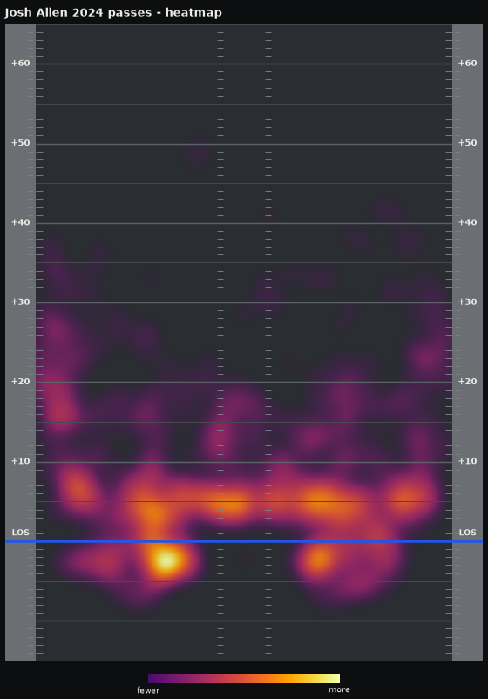The height and width of the screenshot is (699, 488).
Task: Click the "+40" label on the left sideline
Action: [x=21, y=222]
